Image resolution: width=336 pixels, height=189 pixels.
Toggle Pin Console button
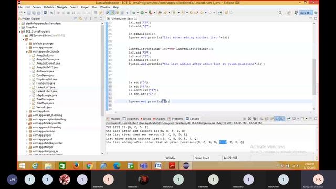289,119
